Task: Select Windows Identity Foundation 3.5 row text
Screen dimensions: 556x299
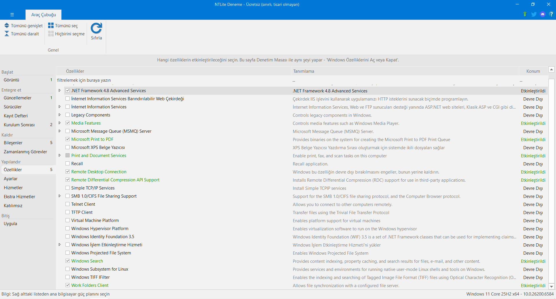Action: coord(103,237)
